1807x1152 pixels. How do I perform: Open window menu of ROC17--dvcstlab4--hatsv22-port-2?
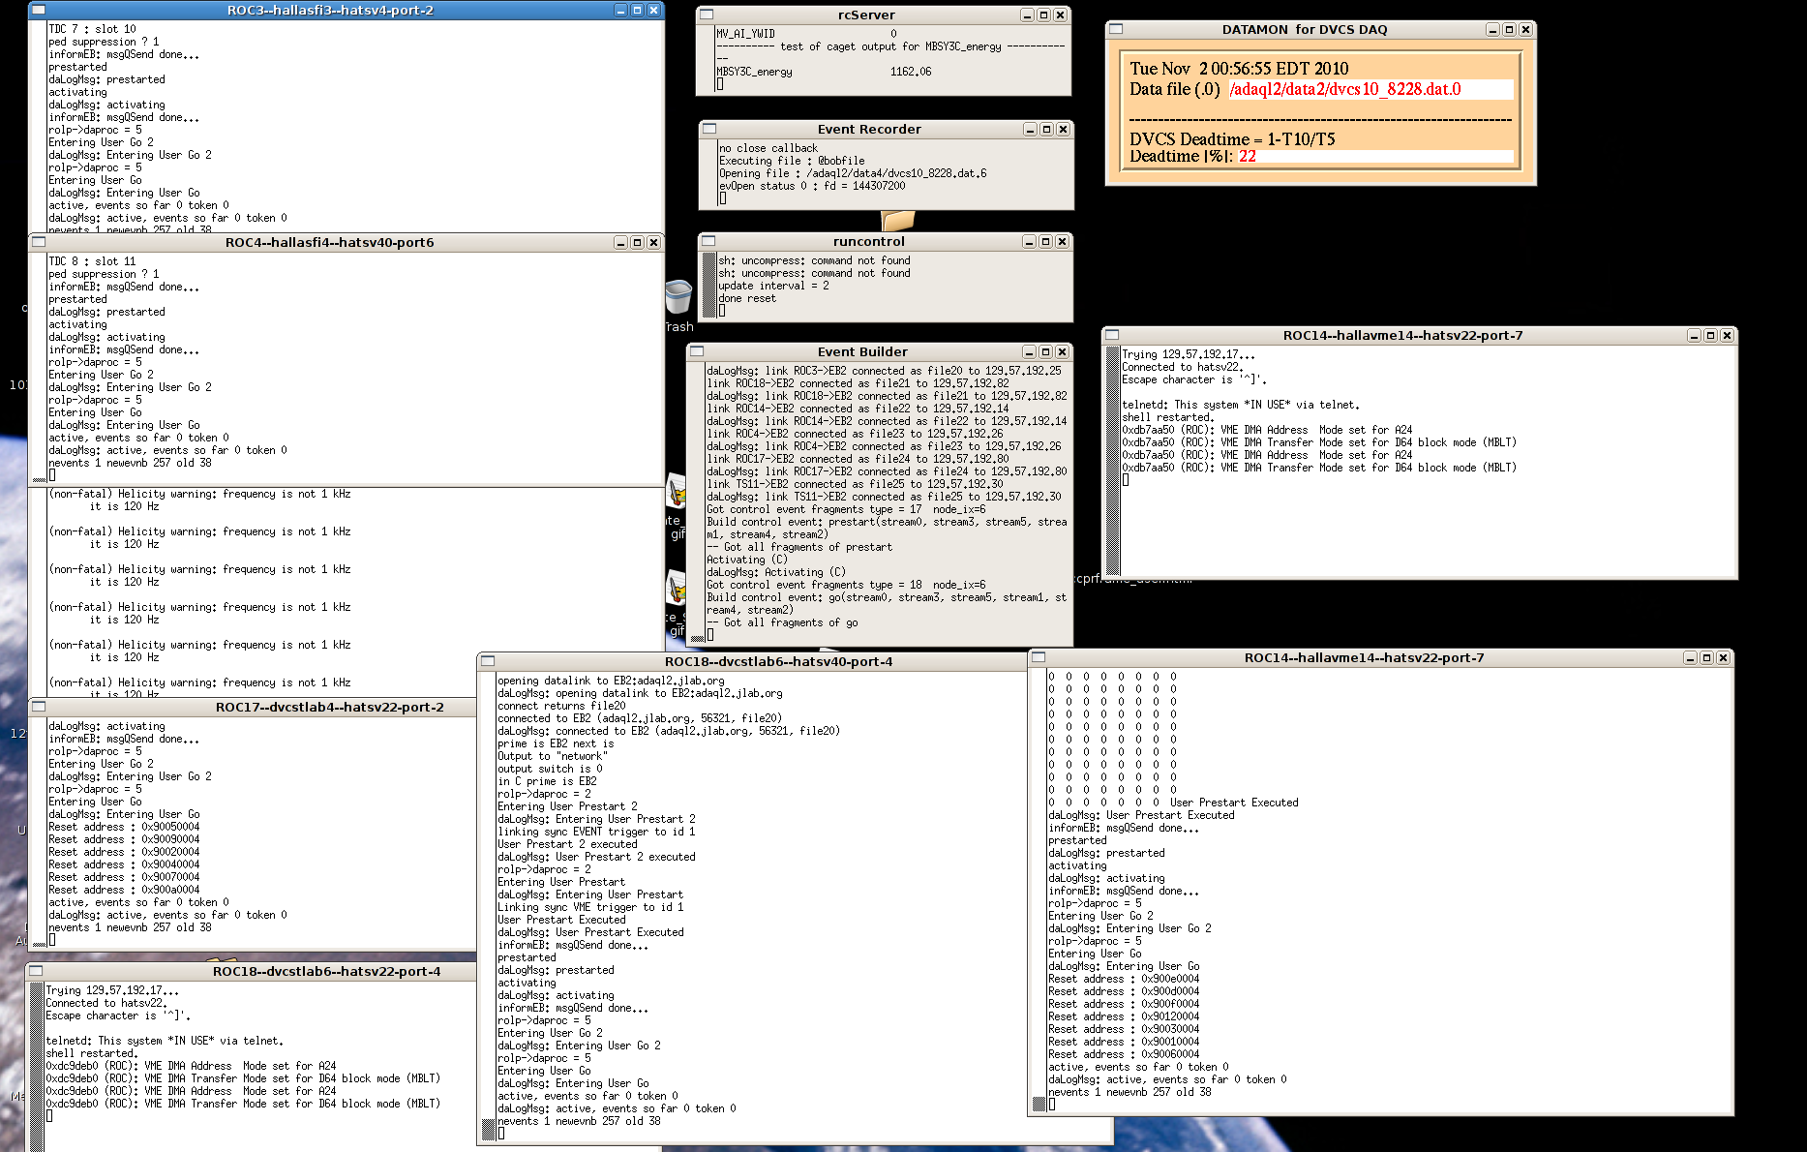(x=39, y=707)
